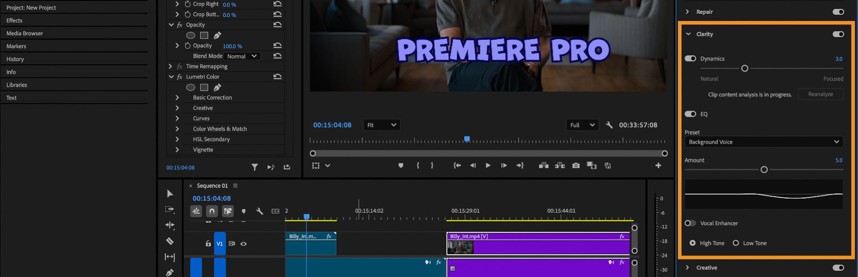Open the History panel
The width and height of the screenshot is (858, 277).
[x=15, y=59]
